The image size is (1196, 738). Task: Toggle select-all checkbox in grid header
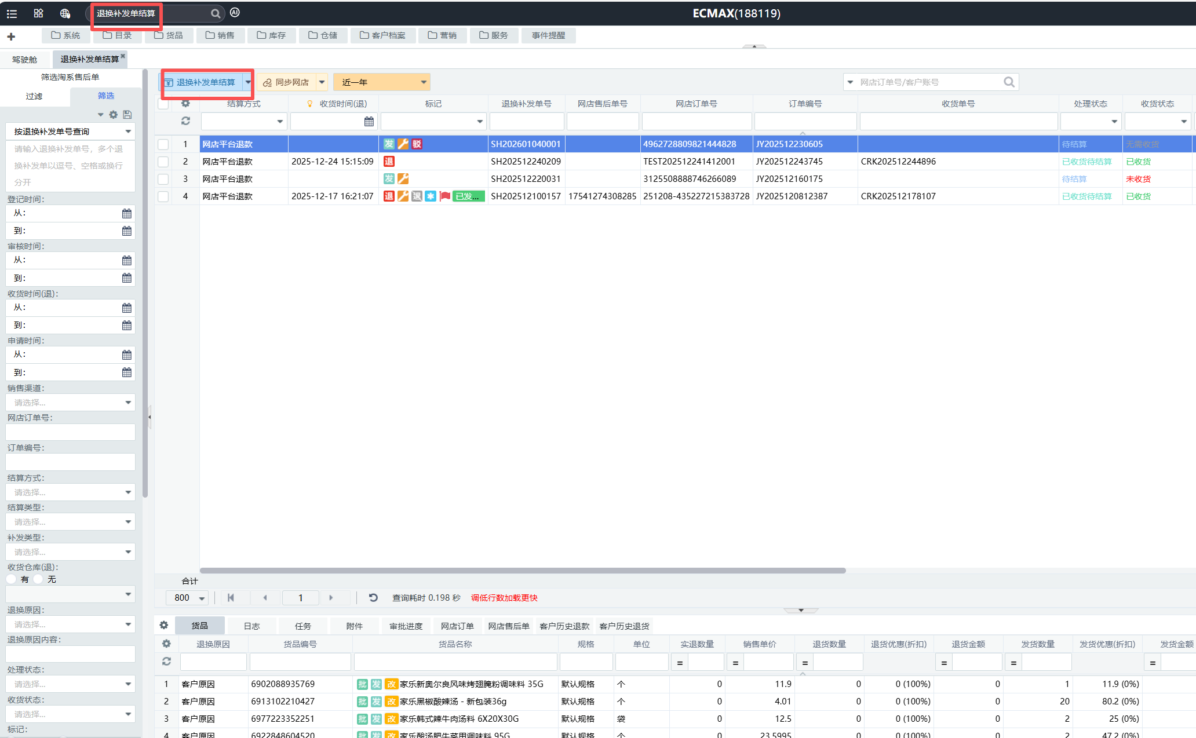[x=163, y=104]
